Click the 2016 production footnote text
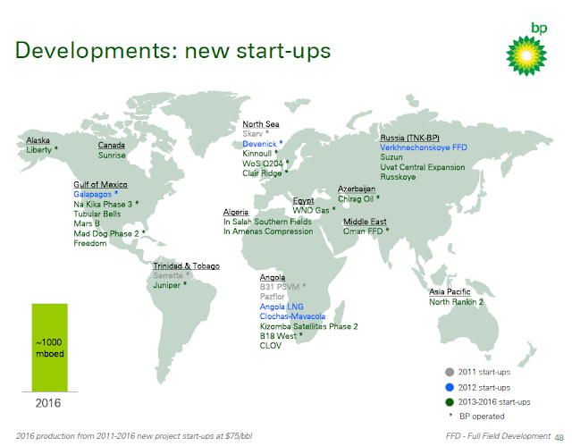The image size is (572, 446). [x=134, y=436]
